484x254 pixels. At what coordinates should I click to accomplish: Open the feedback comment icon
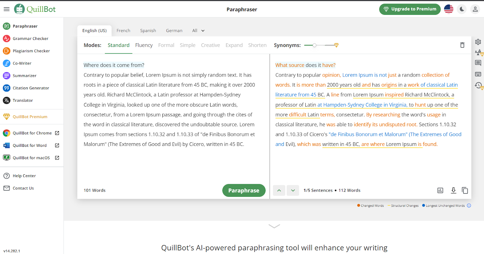[478, 63]
